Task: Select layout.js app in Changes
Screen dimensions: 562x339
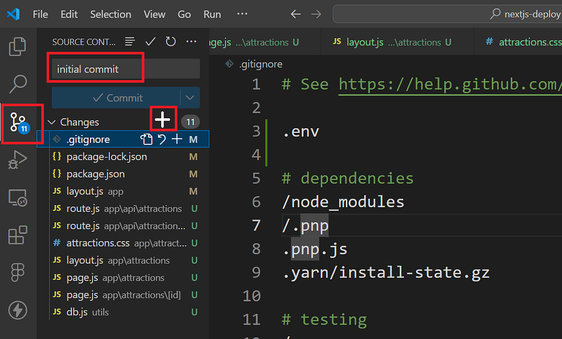Action: (123, 191)
